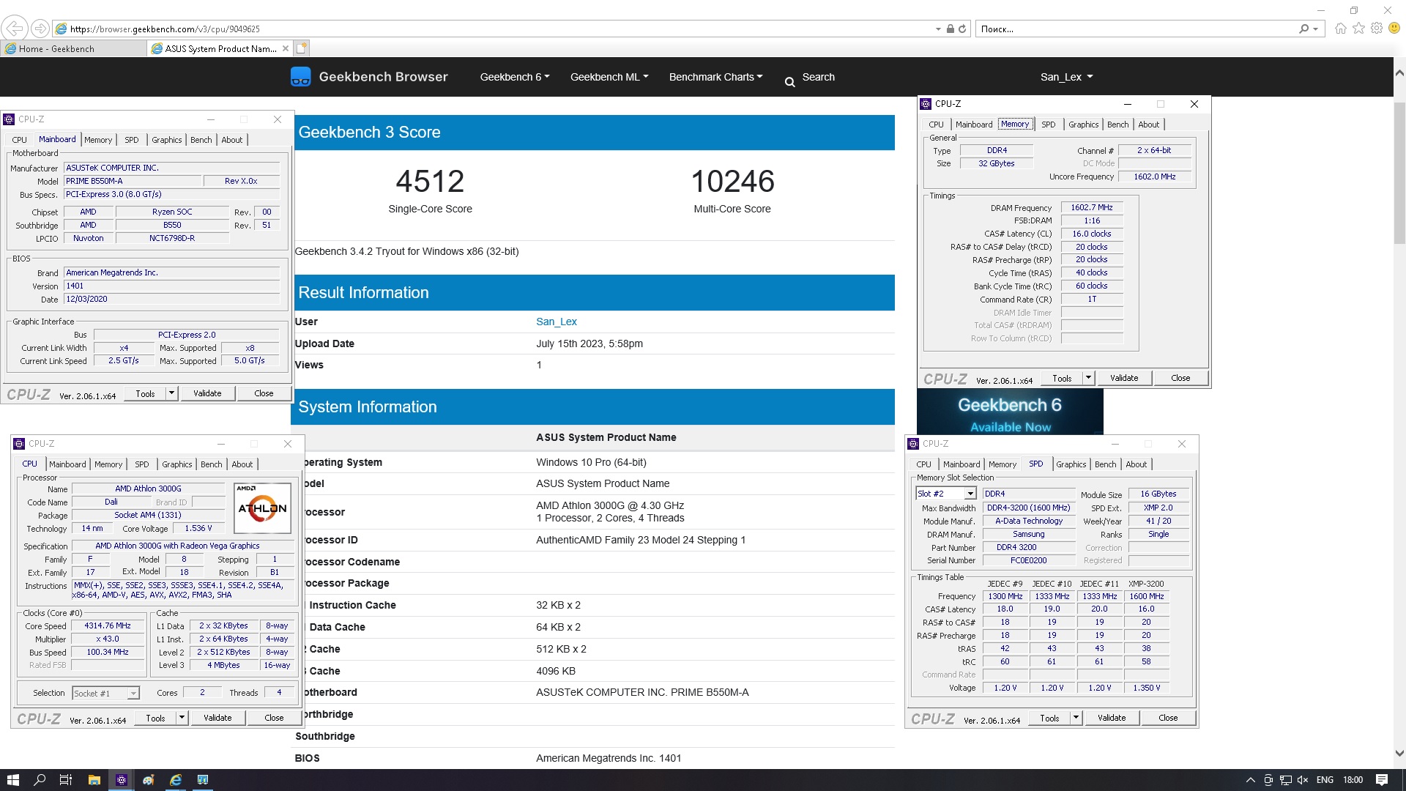The height and width of the screenshot is (791, 1406).
Task: Select CPU tab in Memory CPU-Z window
Action: (936, 125)
